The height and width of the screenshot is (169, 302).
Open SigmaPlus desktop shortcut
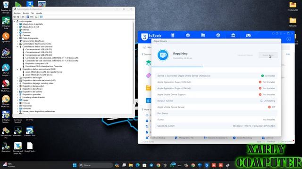pos(6,38)
